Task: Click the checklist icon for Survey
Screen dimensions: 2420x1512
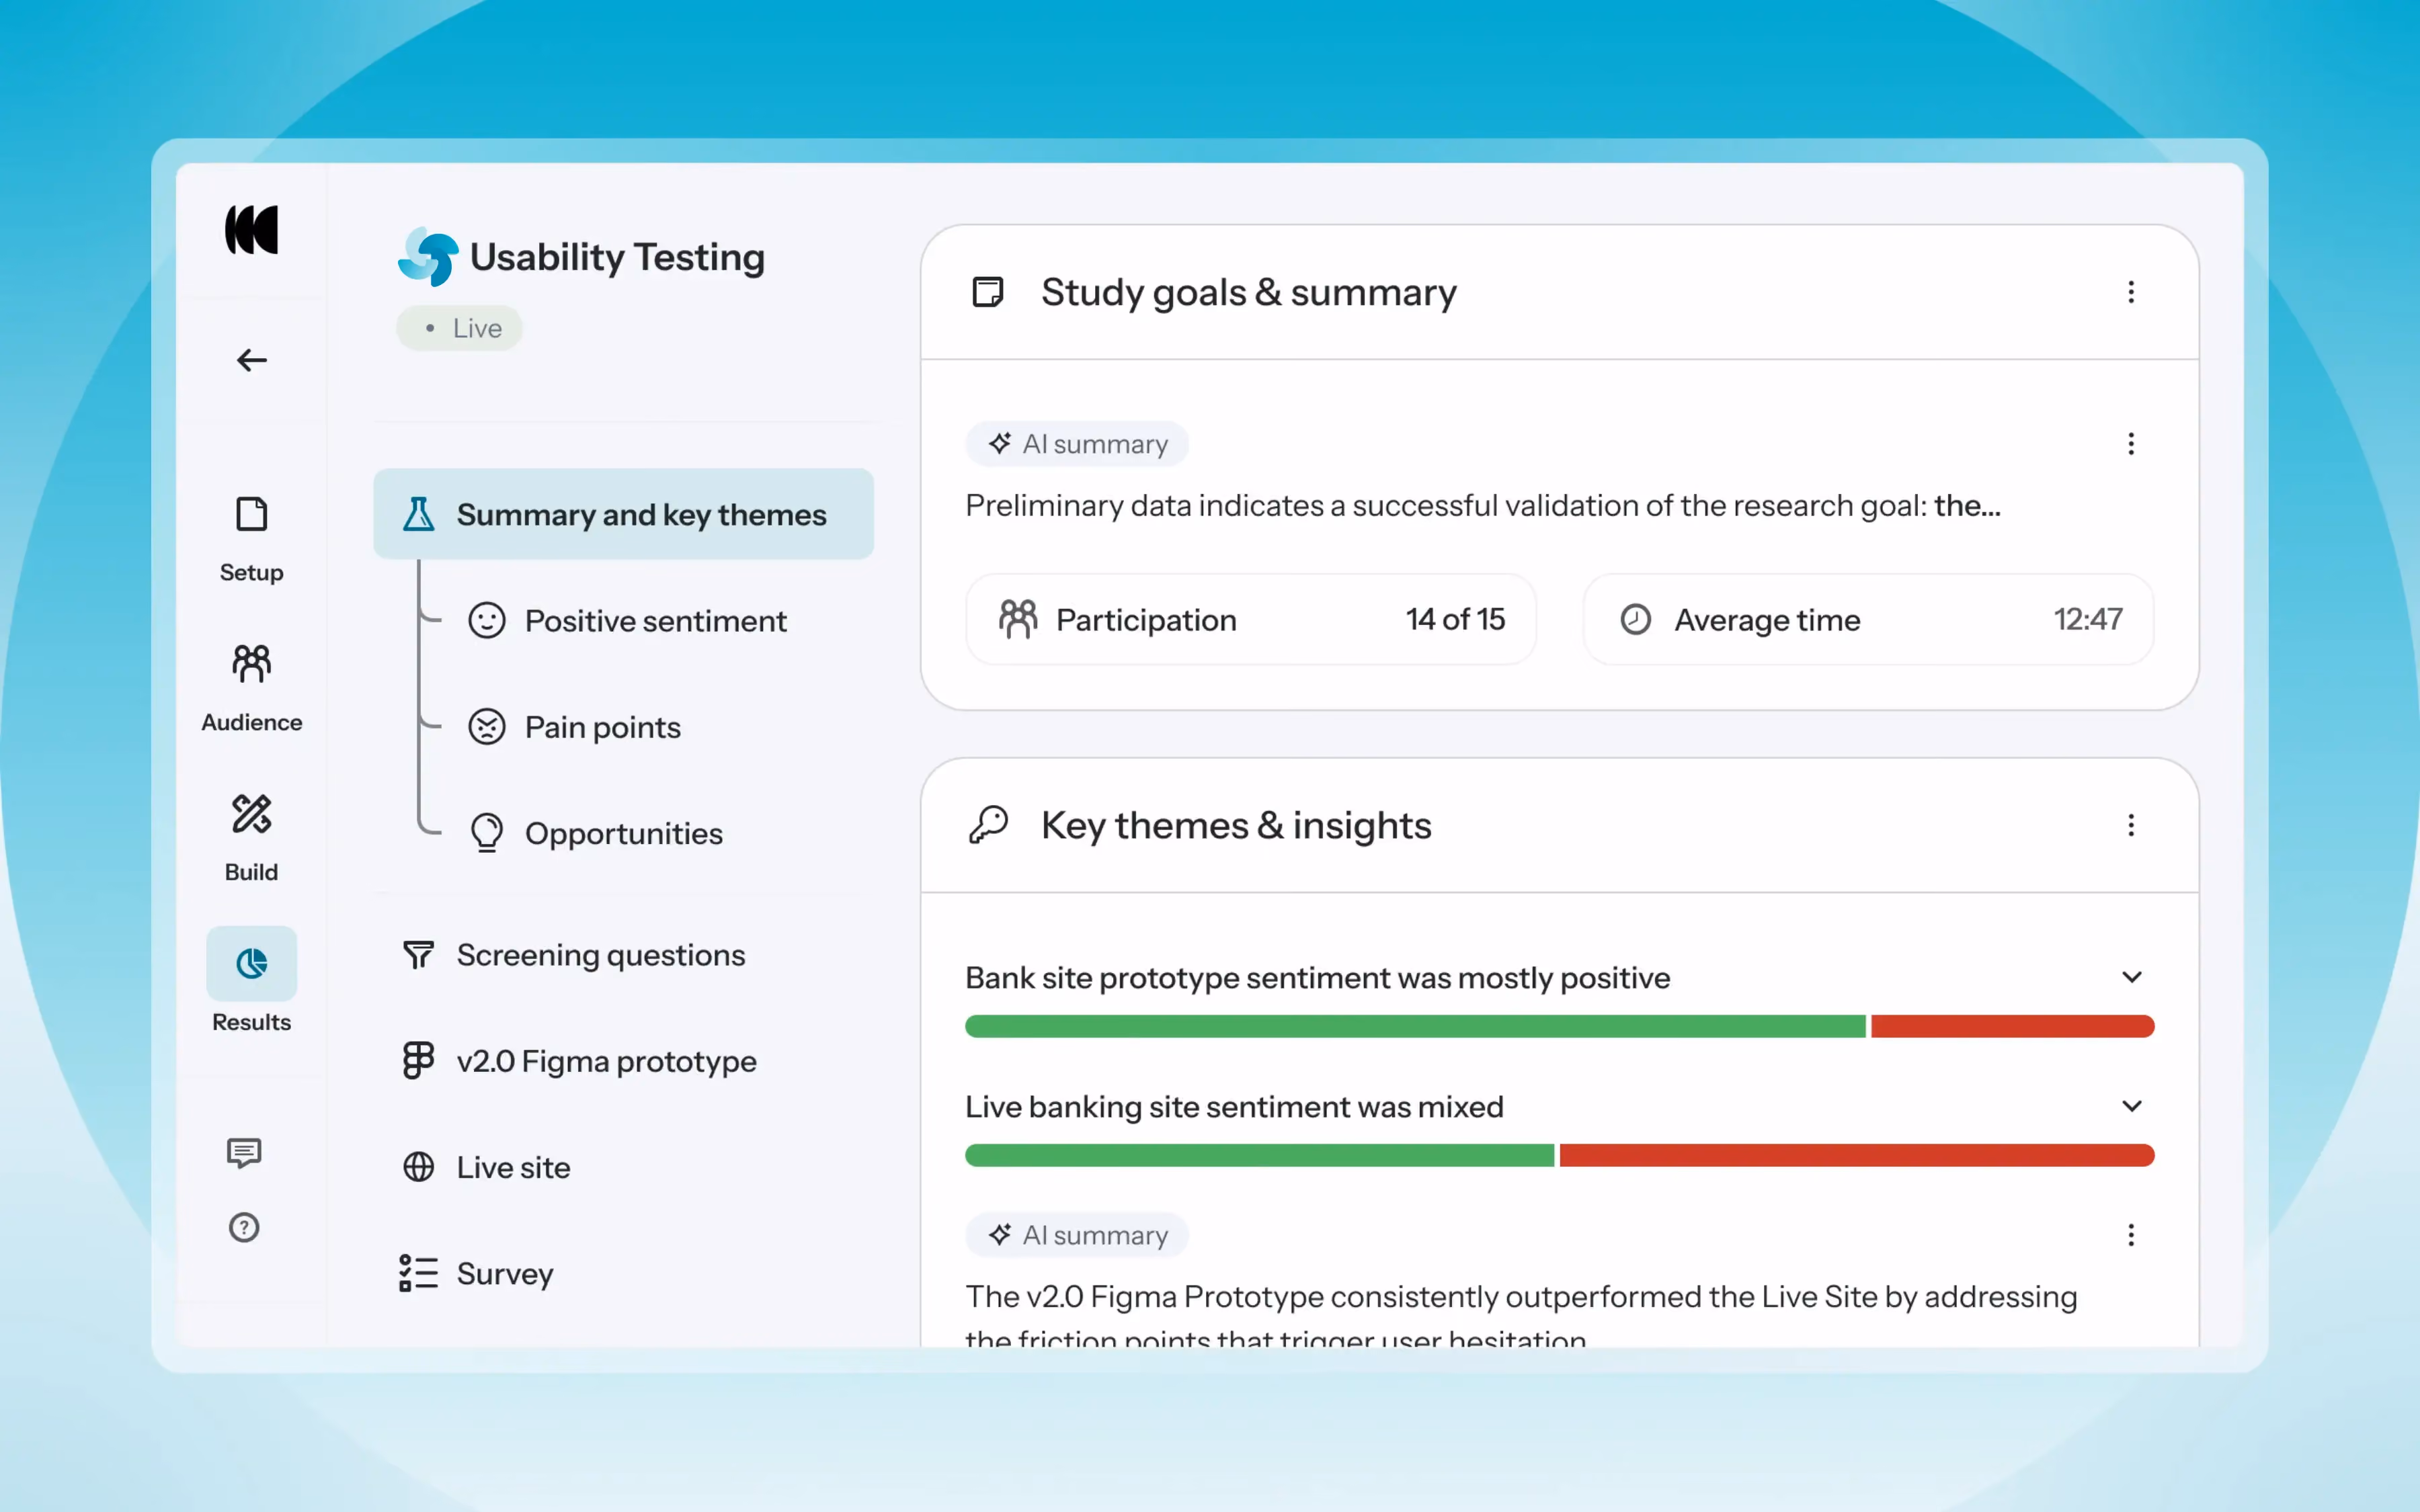Action: point(418,1273)
